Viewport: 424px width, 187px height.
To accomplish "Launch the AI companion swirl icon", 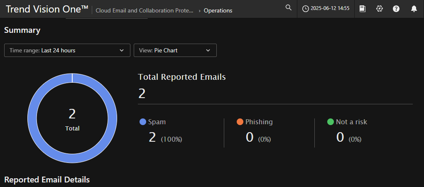I will [379, 9].
